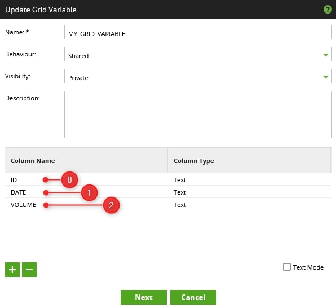Expand the Visibility dropdown arrow
Viewport: 336px width, 308px height.
click(325, 77)
